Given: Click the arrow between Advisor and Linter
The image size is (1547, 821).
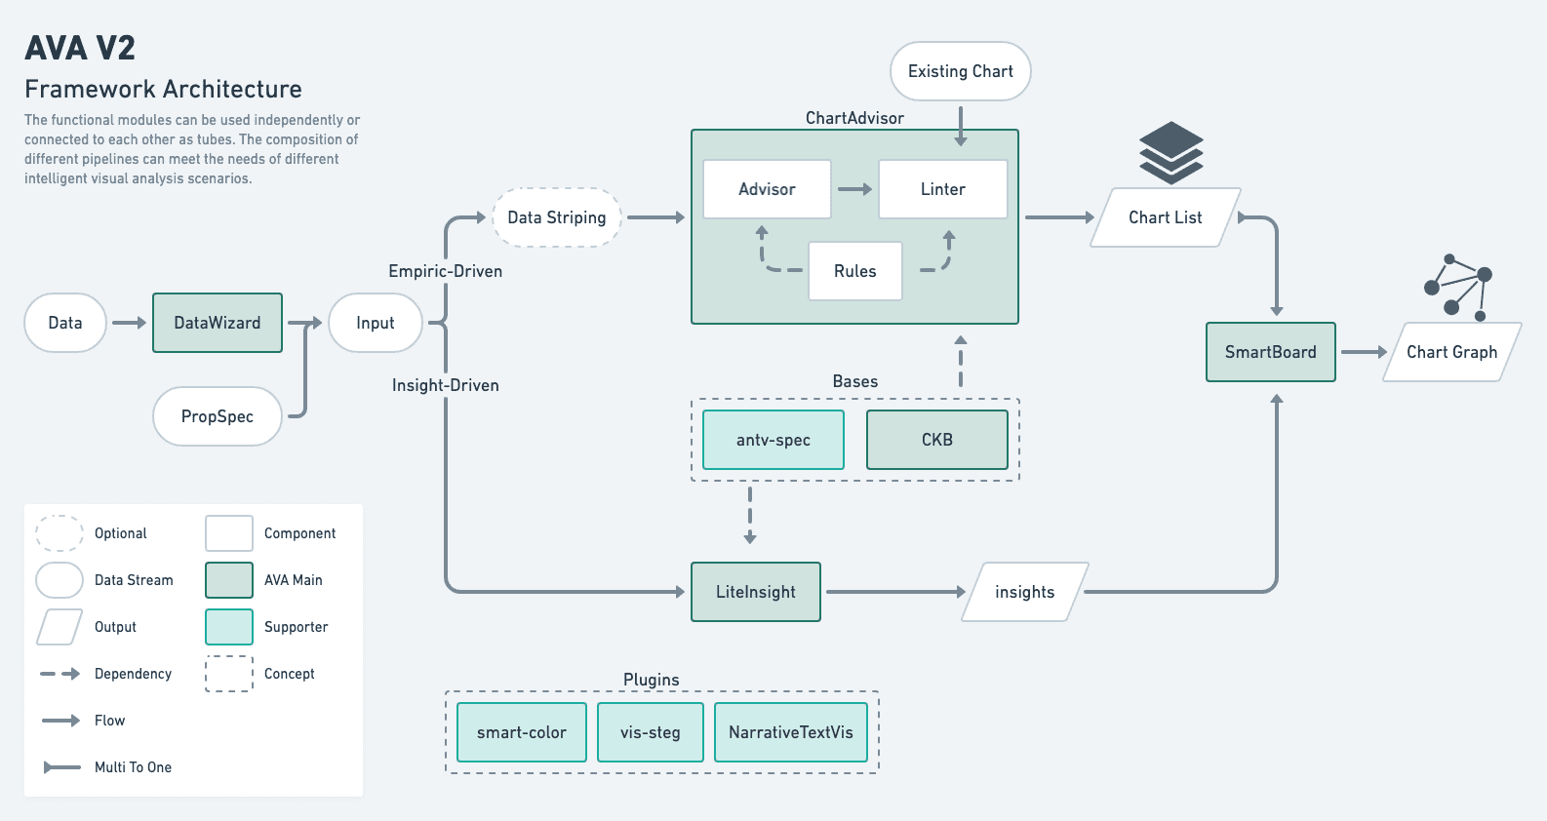Looking at the screenshot, I should 855,189.
